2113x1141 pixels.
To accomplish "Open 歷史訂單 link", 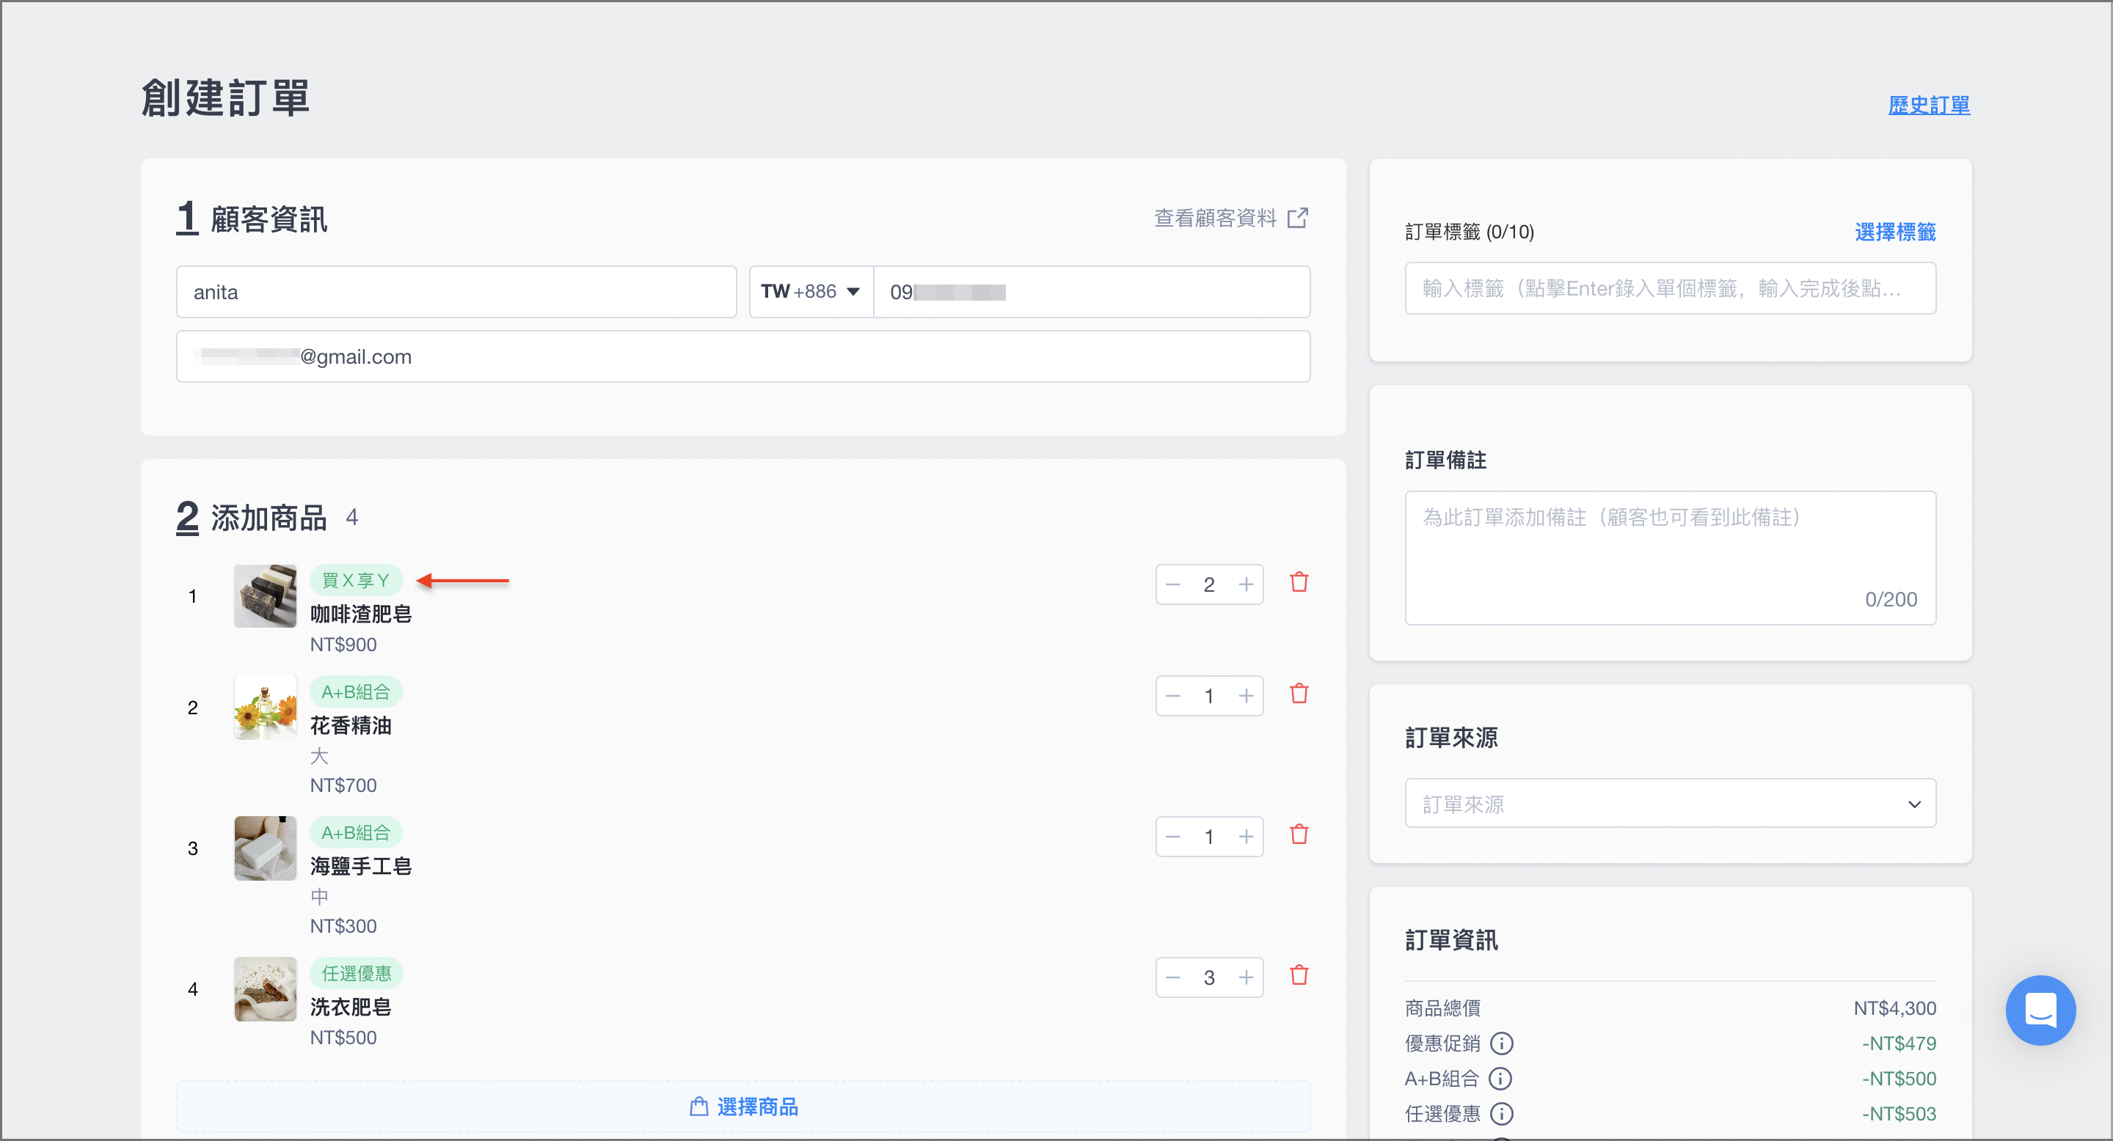I will point(1928,105).
